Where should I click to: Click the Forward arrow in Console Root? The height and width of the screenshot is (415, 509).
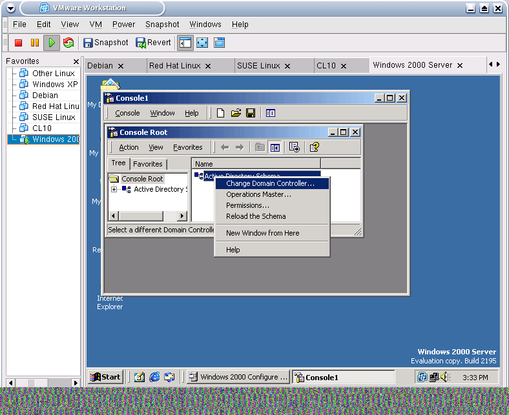pos(240,148)
